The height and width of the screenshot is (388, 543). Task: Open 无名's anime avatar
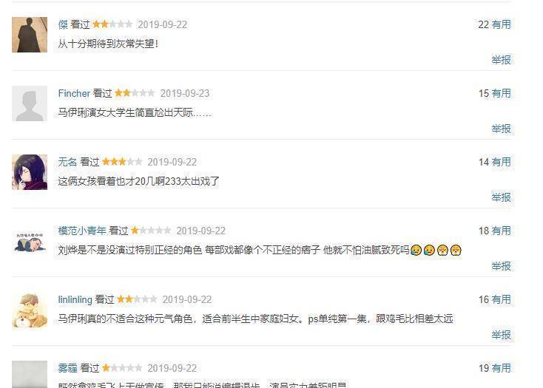[x=30, y=172]
